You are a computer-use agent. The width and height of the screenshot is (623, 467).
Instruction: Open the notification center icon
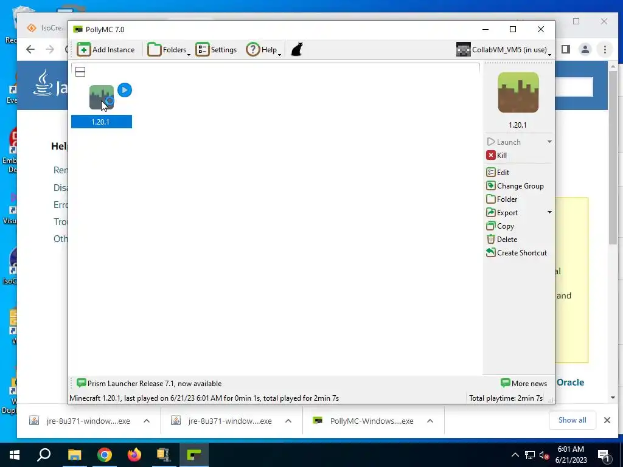(x=604, y=455)
